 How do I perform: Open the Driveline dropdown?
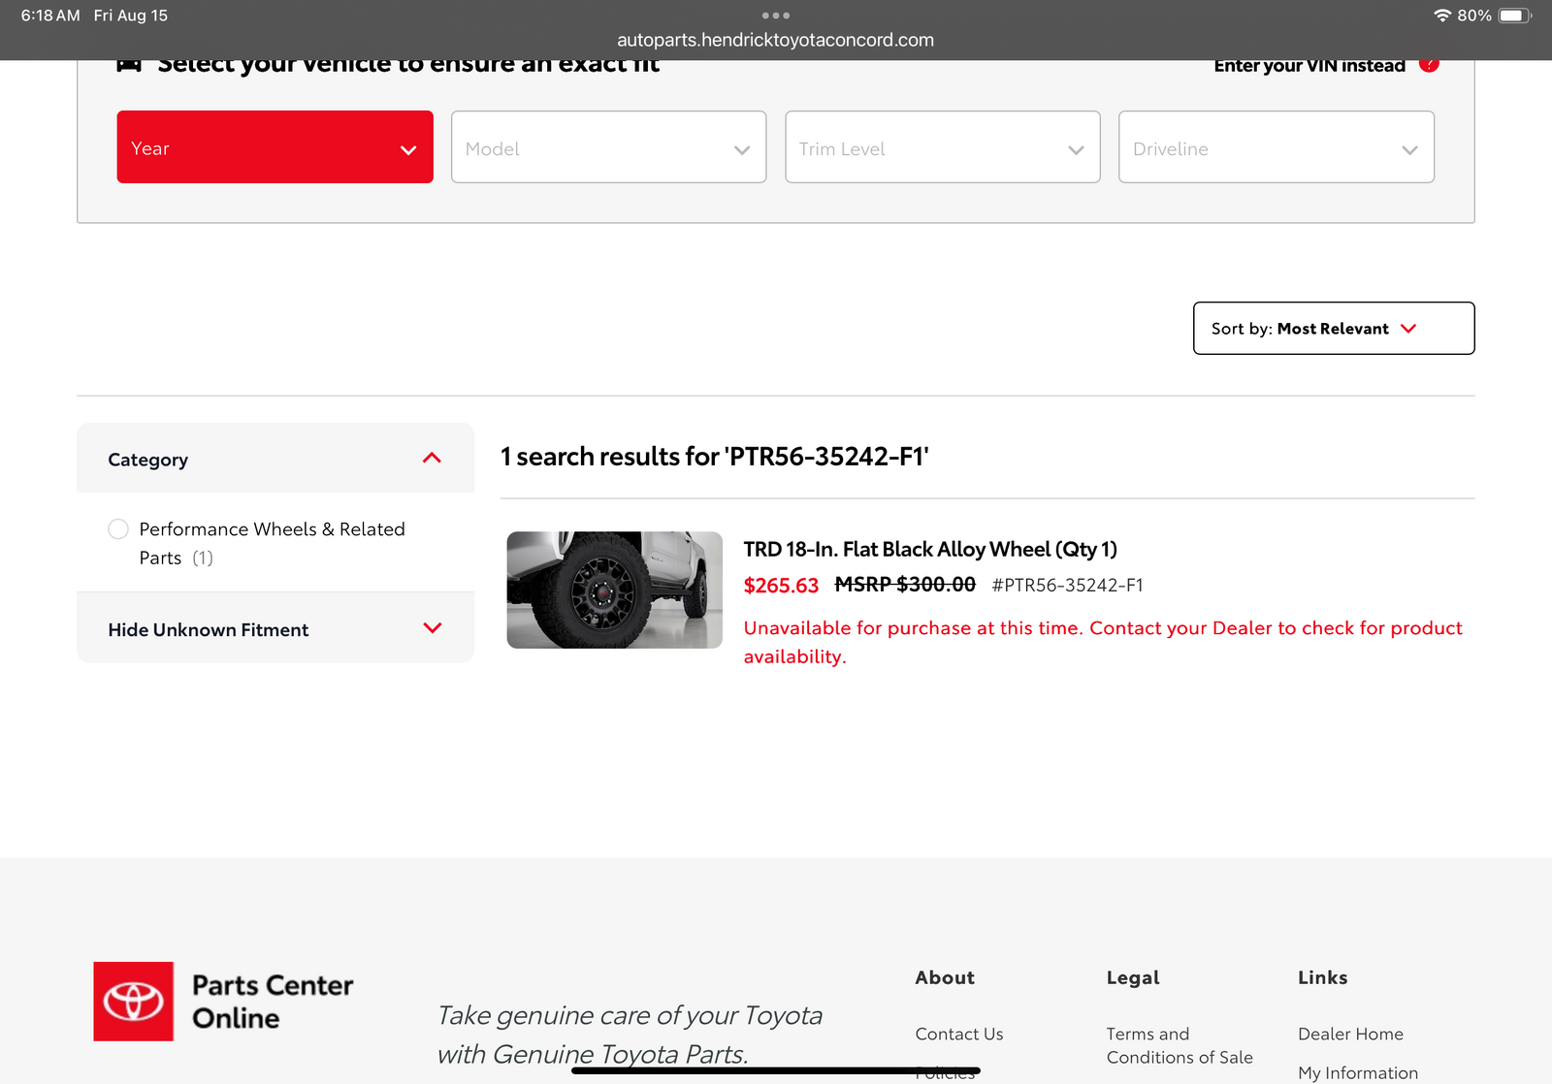coord(1276,146)
